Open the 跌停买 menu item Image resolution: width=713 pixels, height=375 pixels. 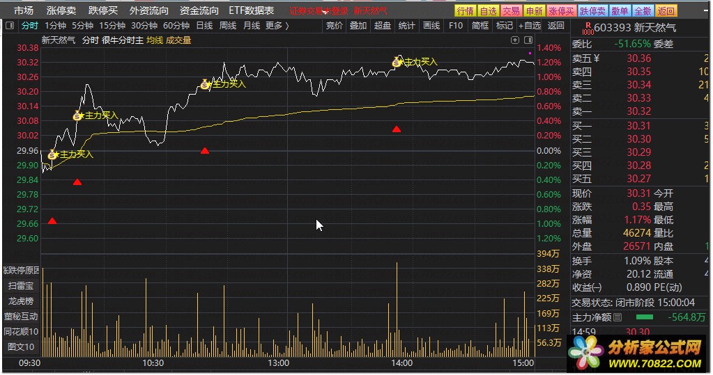pos(102,10)
